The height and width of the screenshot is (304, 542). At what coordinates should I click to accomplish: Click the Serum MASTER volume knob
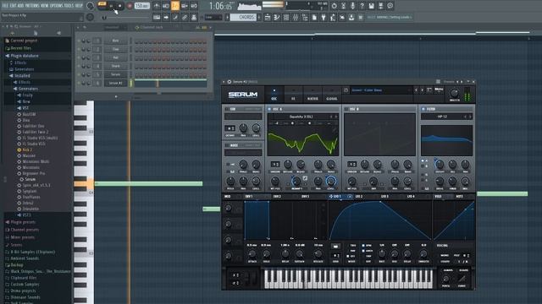455,93
